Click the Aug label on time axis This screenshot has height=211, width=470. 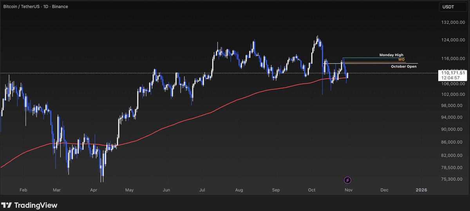pyautogui.click(x=239, y=190)
